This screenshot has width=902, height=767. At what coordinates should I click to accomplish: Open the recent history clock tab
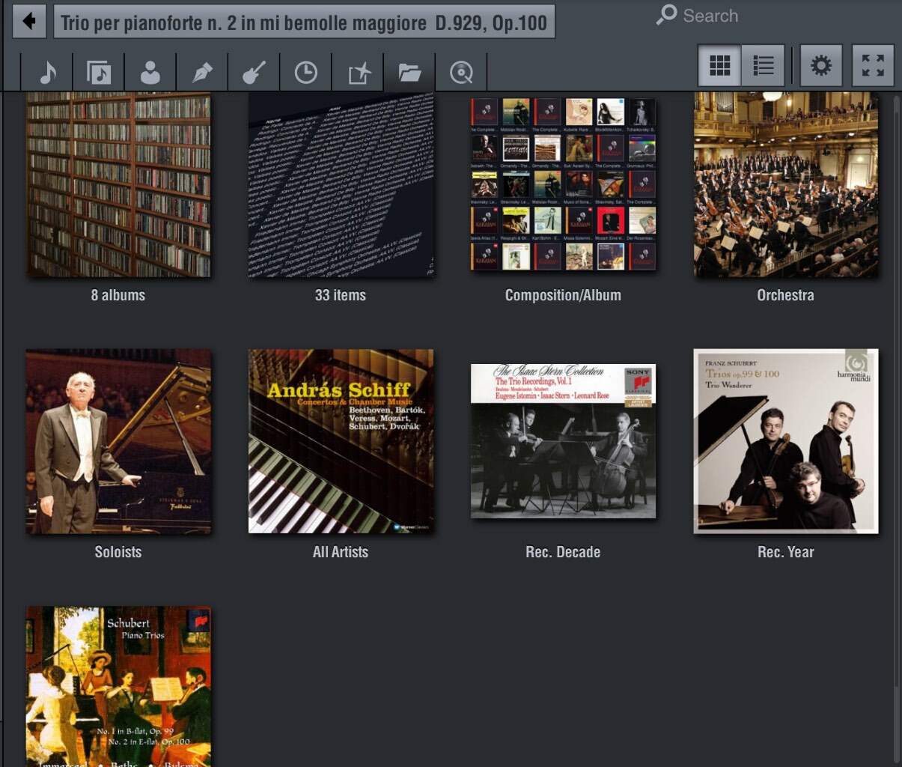[x=305, y=73]
